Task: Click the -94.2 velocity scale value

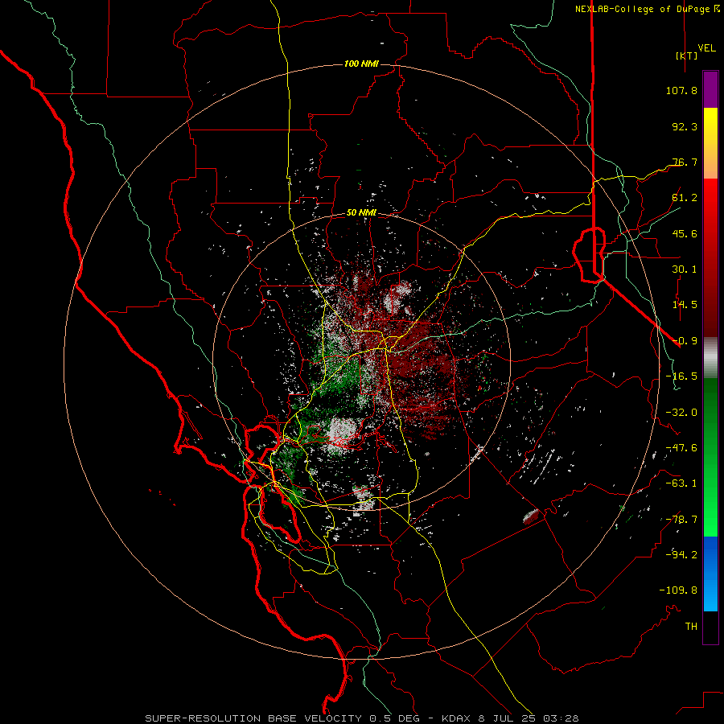Action: [x=681, y=554]
